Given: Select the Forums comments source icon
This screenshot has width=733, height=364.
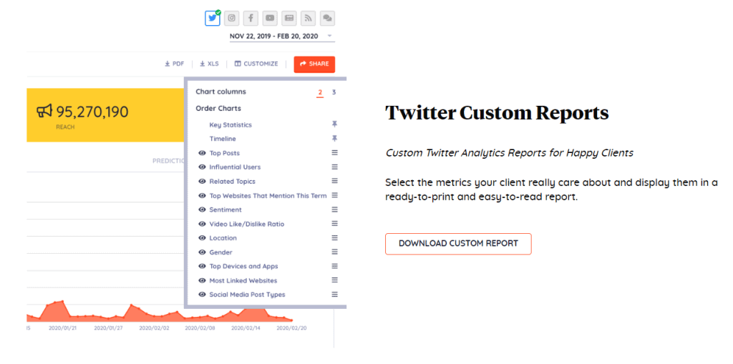Looking at the screenshot, I should (327, 18).
